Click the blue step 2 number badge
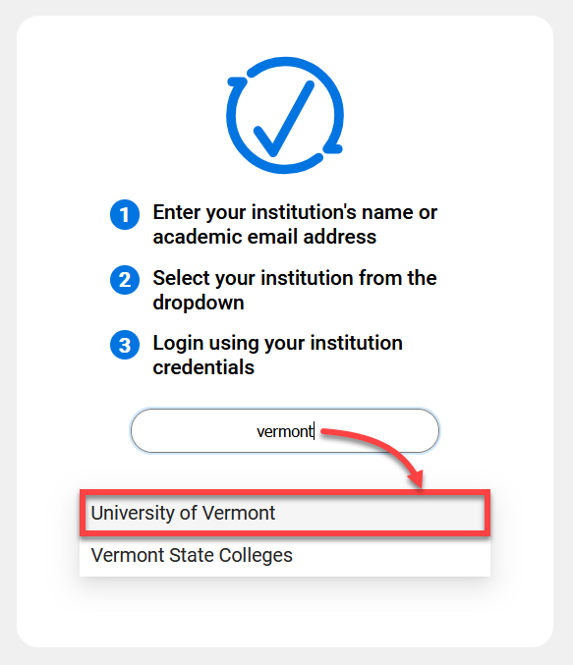Screen dimensions: 573x665 click(x=125, y=280)
